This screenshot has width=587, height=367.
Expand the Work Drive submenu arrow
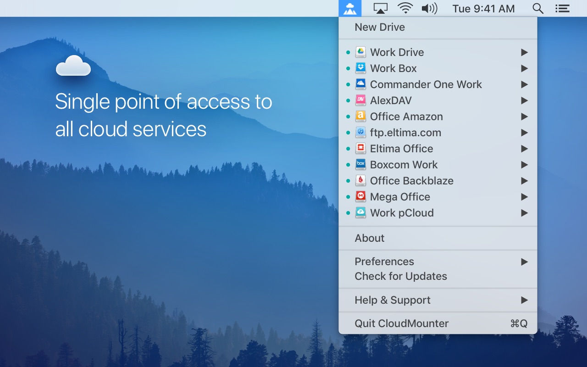tap(525, 52)
